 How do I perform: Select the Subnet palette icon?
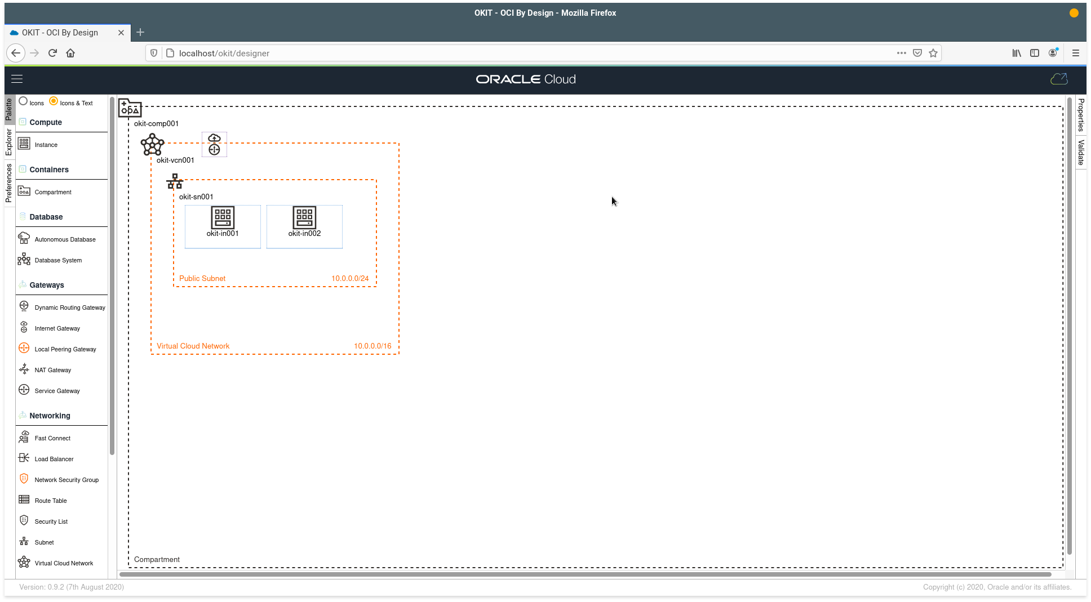click(24, 542)
